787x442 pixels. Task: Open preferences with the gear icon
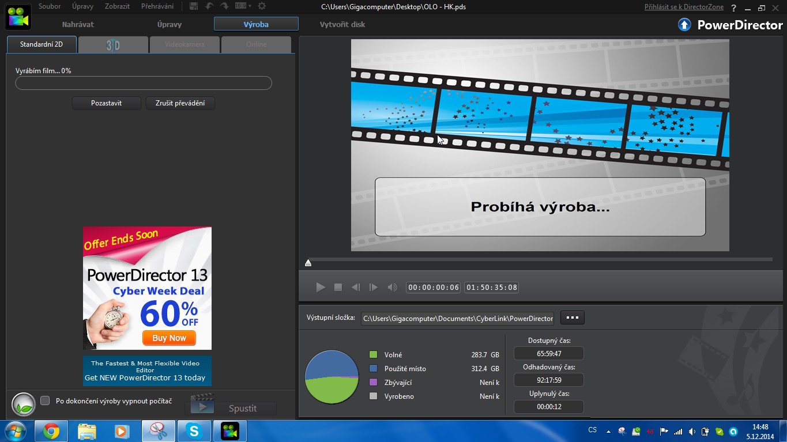pyautogui.click(x=262, y=6)
